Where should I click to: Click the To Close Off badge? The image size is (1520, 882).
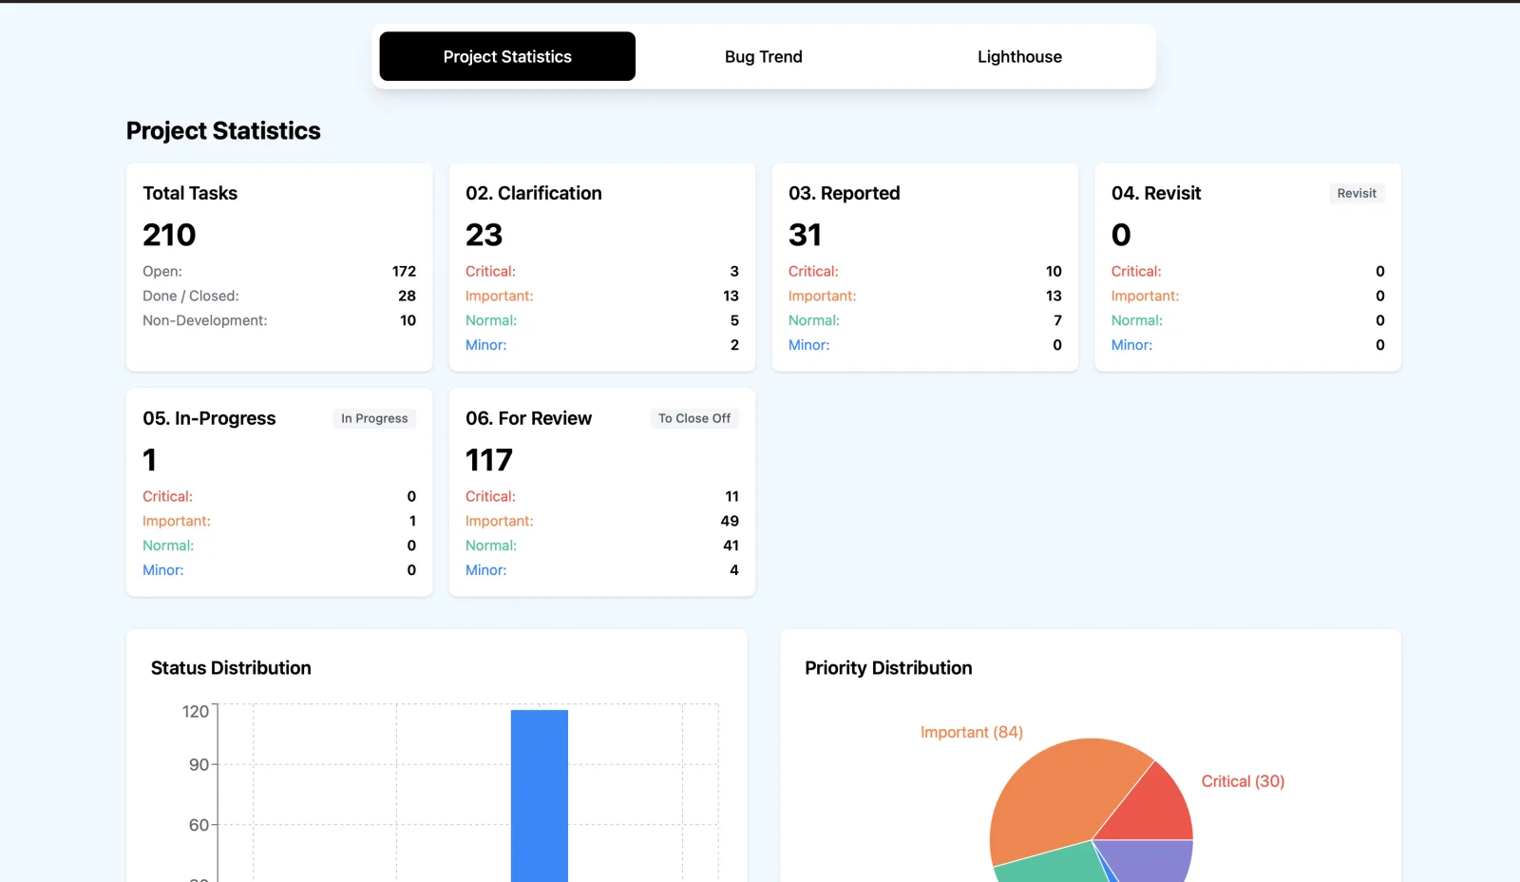(694, 418)
